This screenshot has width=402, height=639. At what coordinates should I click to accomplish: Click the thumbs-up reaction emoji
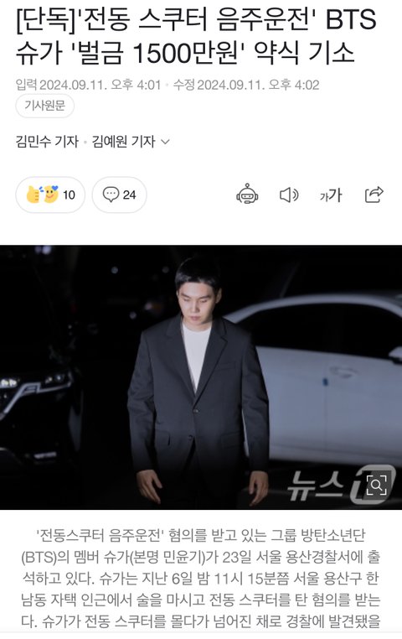click(x=33, y=195)
